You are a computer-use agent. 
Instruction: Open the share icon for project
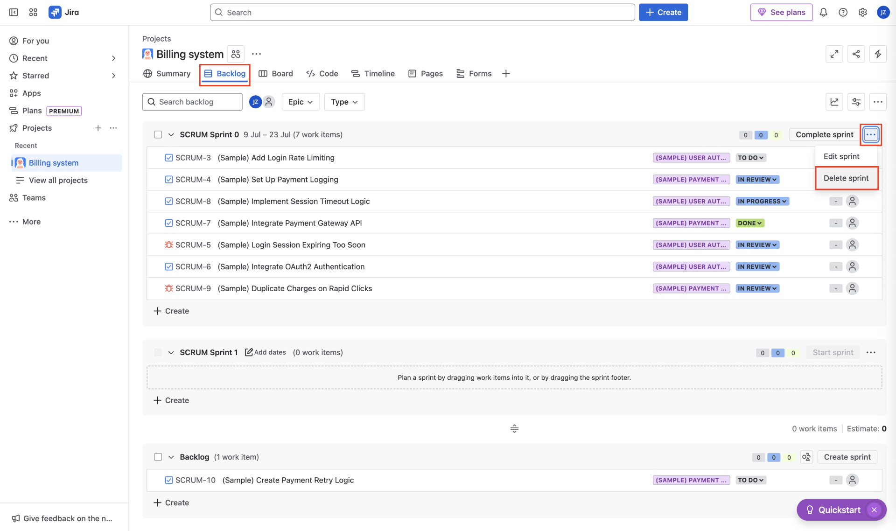856,54
